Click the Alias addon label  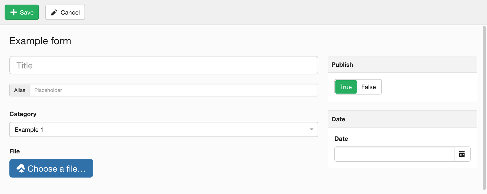20,90
